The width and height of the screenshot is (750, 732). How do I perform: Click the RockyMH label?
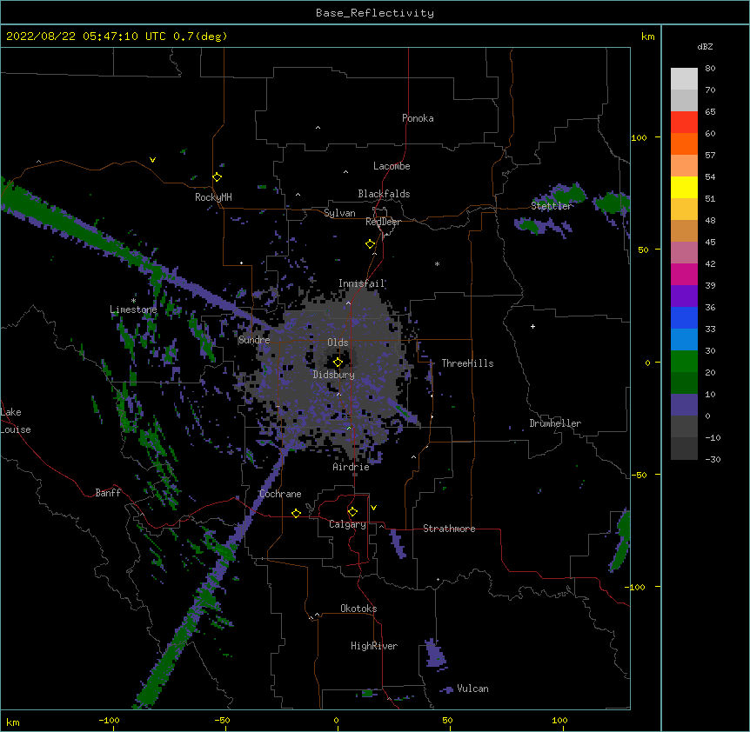pyautogui.click(x=213, y=197)
